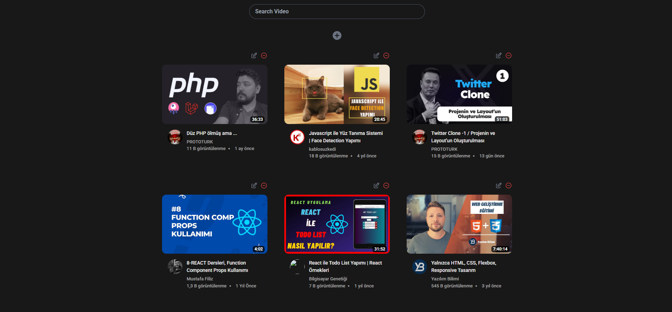The height and width of the screenshot is (312, 672).
Task: Click the Mustafa Filiz channel name
Action: click(x=200, y=279)
